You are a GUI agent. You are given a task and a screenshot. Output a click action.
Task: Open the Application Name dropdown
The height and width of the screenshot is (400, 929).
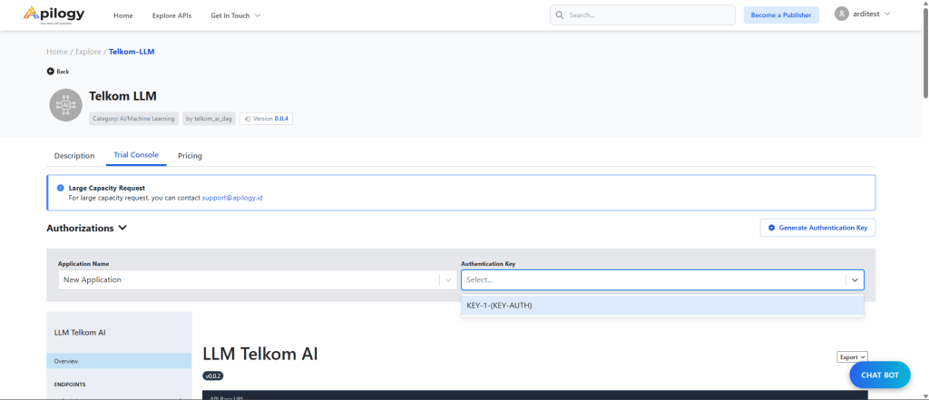click(x=448, y=280)
